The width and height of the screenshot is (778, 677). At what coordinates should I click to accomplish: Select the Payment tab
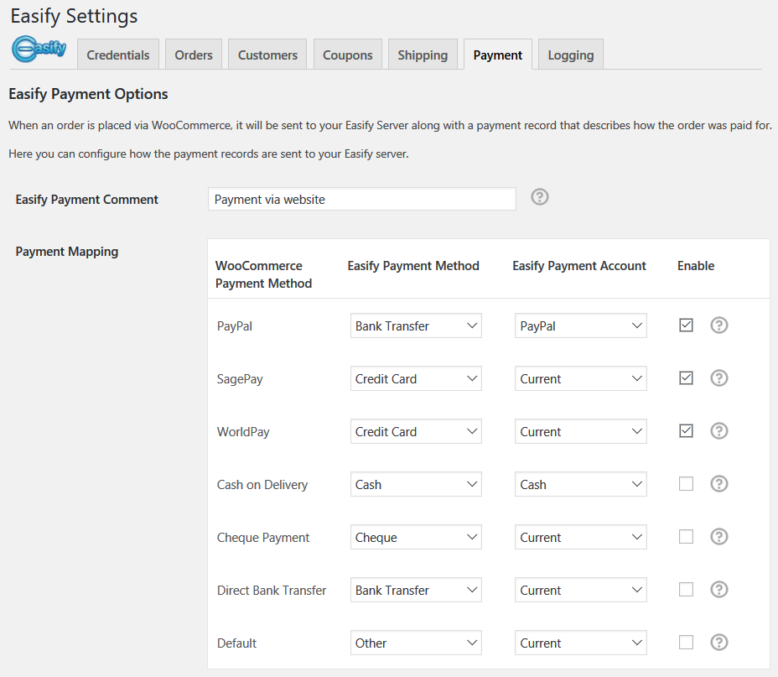(498, 55)
